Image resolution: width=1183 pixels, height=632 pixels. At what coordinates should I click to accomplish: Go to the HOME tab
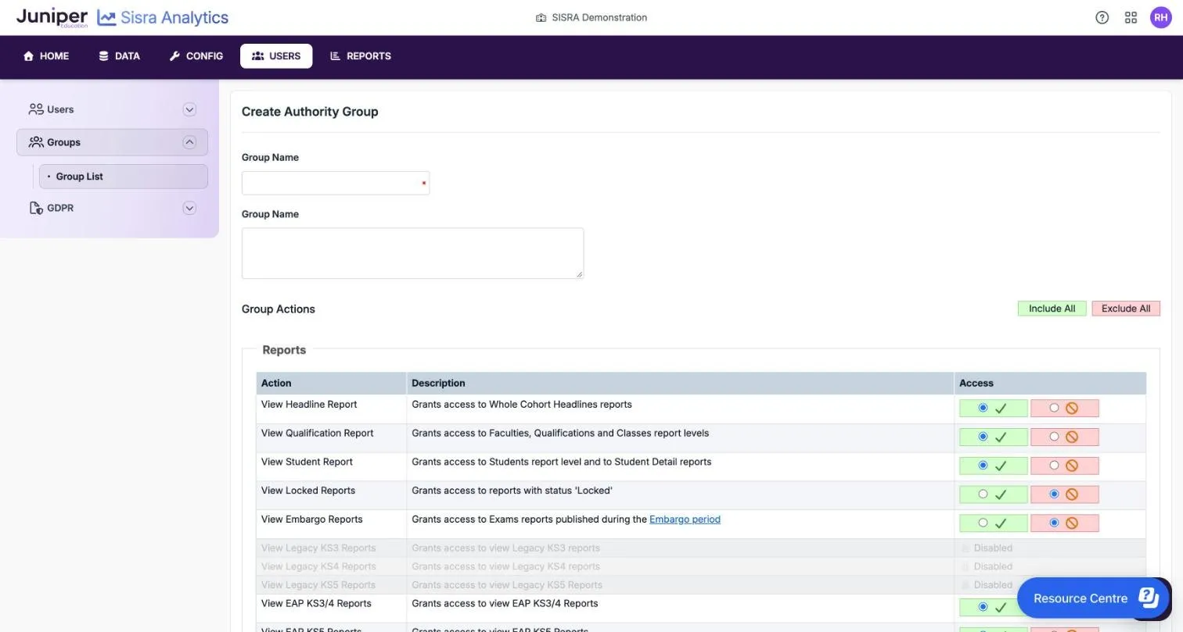point(46,56)
